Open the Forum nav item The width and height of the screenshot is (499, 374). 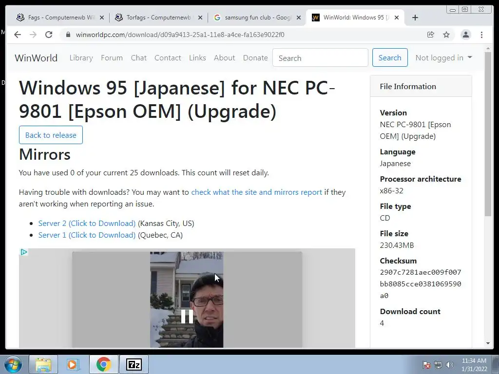pos(112,58)
